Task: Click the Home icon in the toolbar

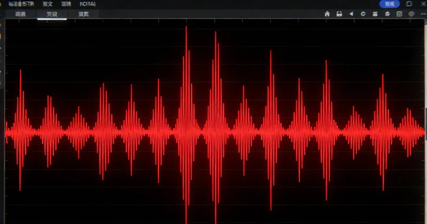Action: coord(327,14)
